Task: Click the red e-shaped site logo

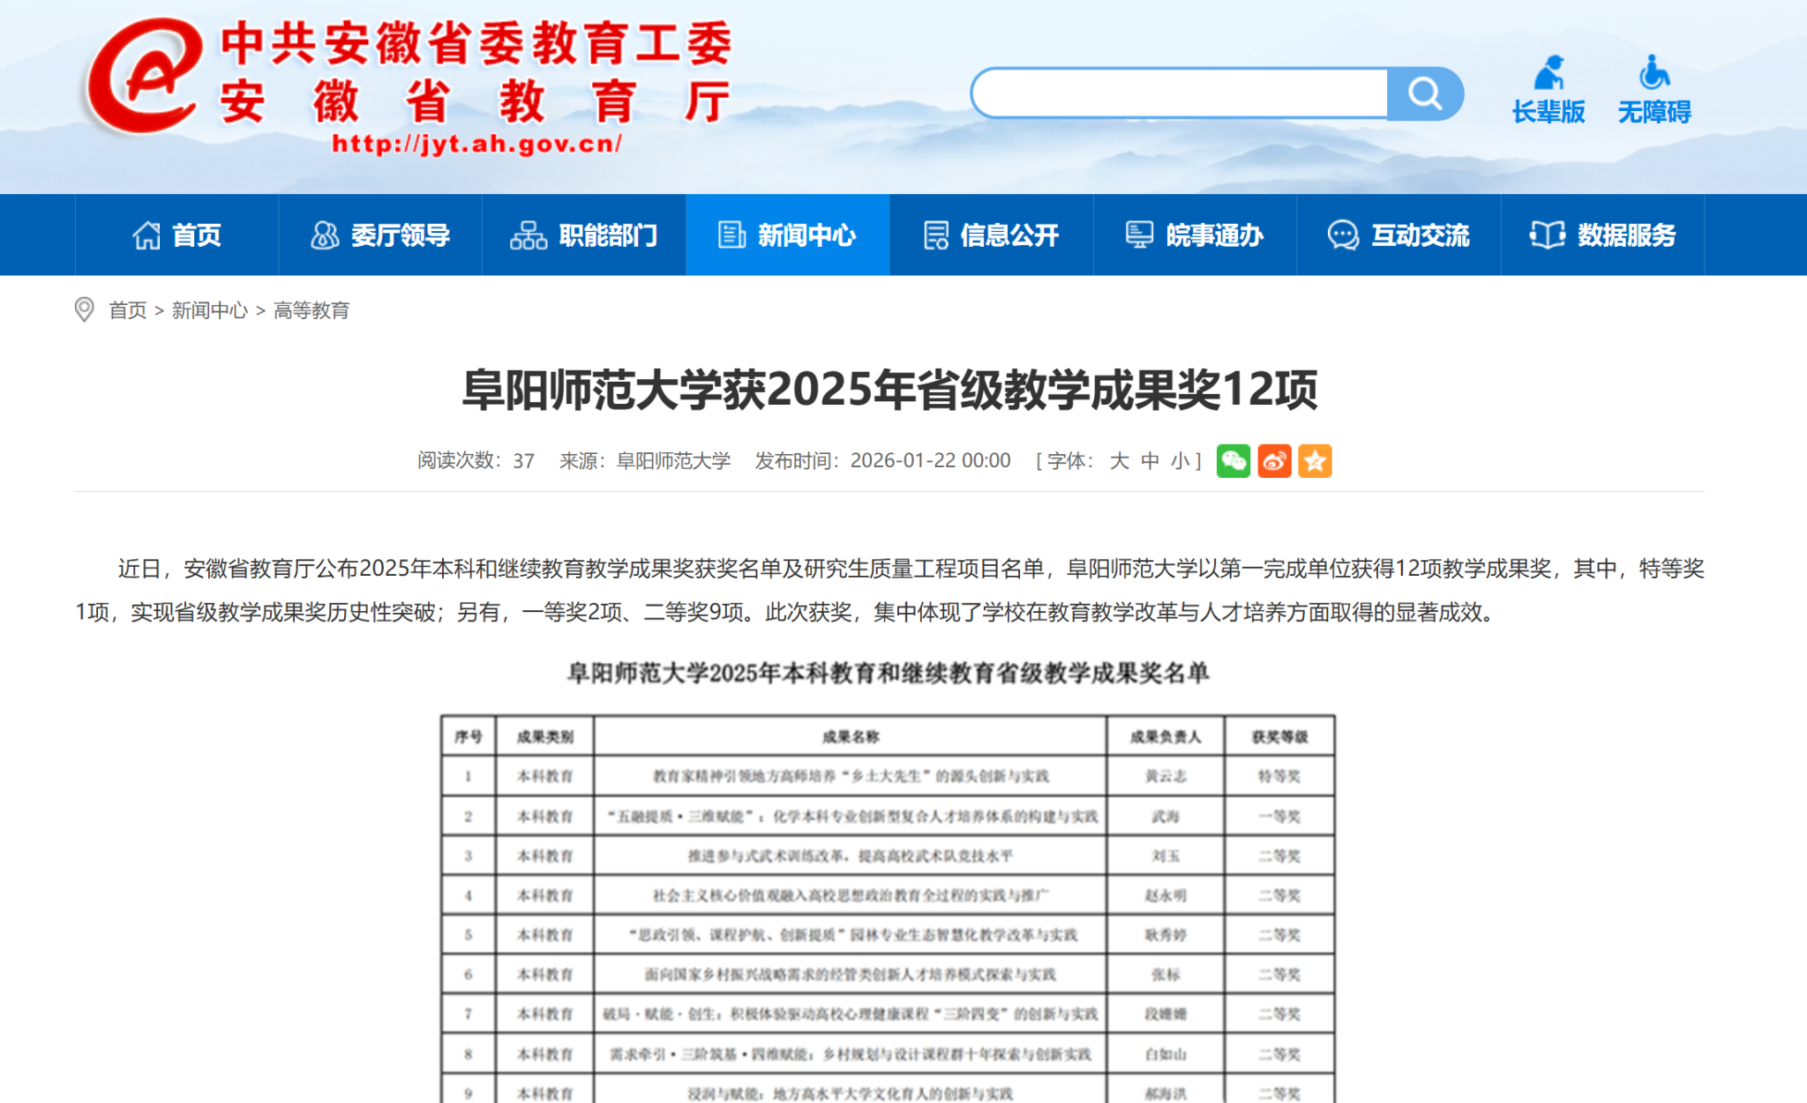Action: [x=144, y=78]
